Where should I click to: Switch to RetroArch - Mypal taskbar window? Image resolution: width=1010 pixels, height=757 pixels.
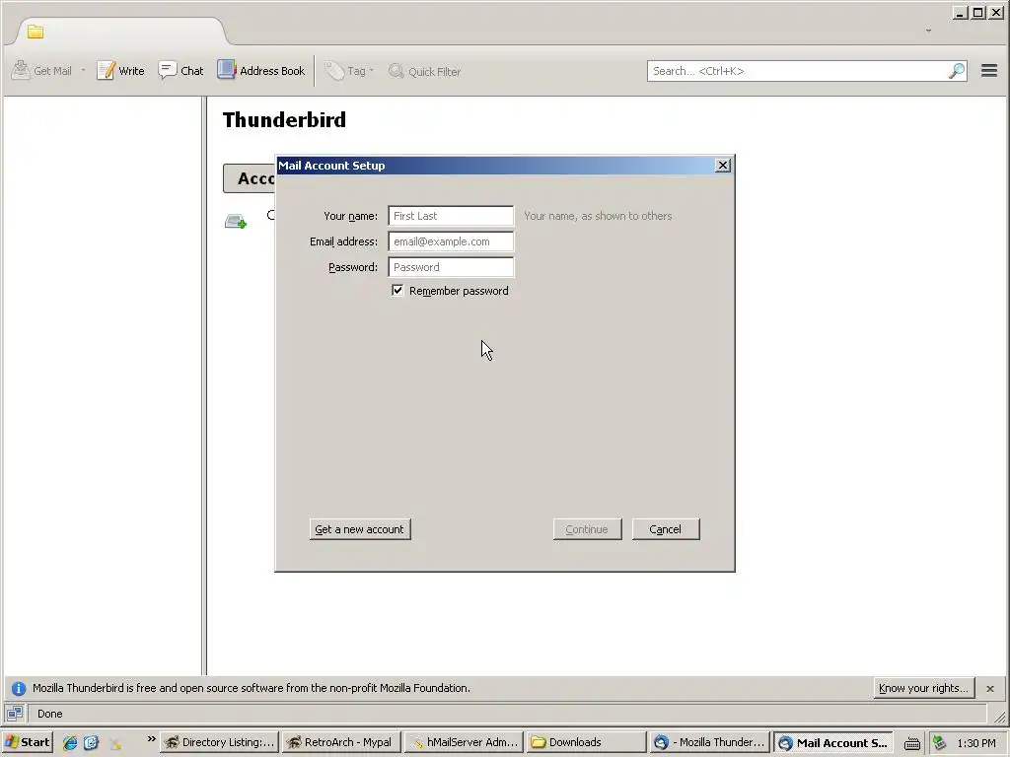[x=341, y=742]
